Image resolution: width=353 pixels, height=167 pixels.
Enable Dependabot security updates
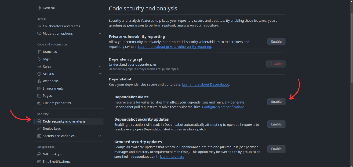coord(276,124)
